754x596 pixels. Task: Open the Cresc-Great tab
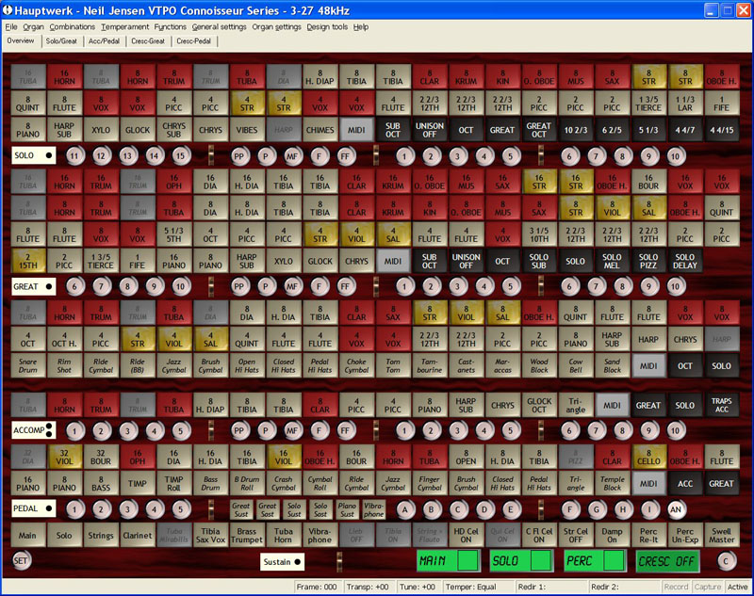(148, 41)
